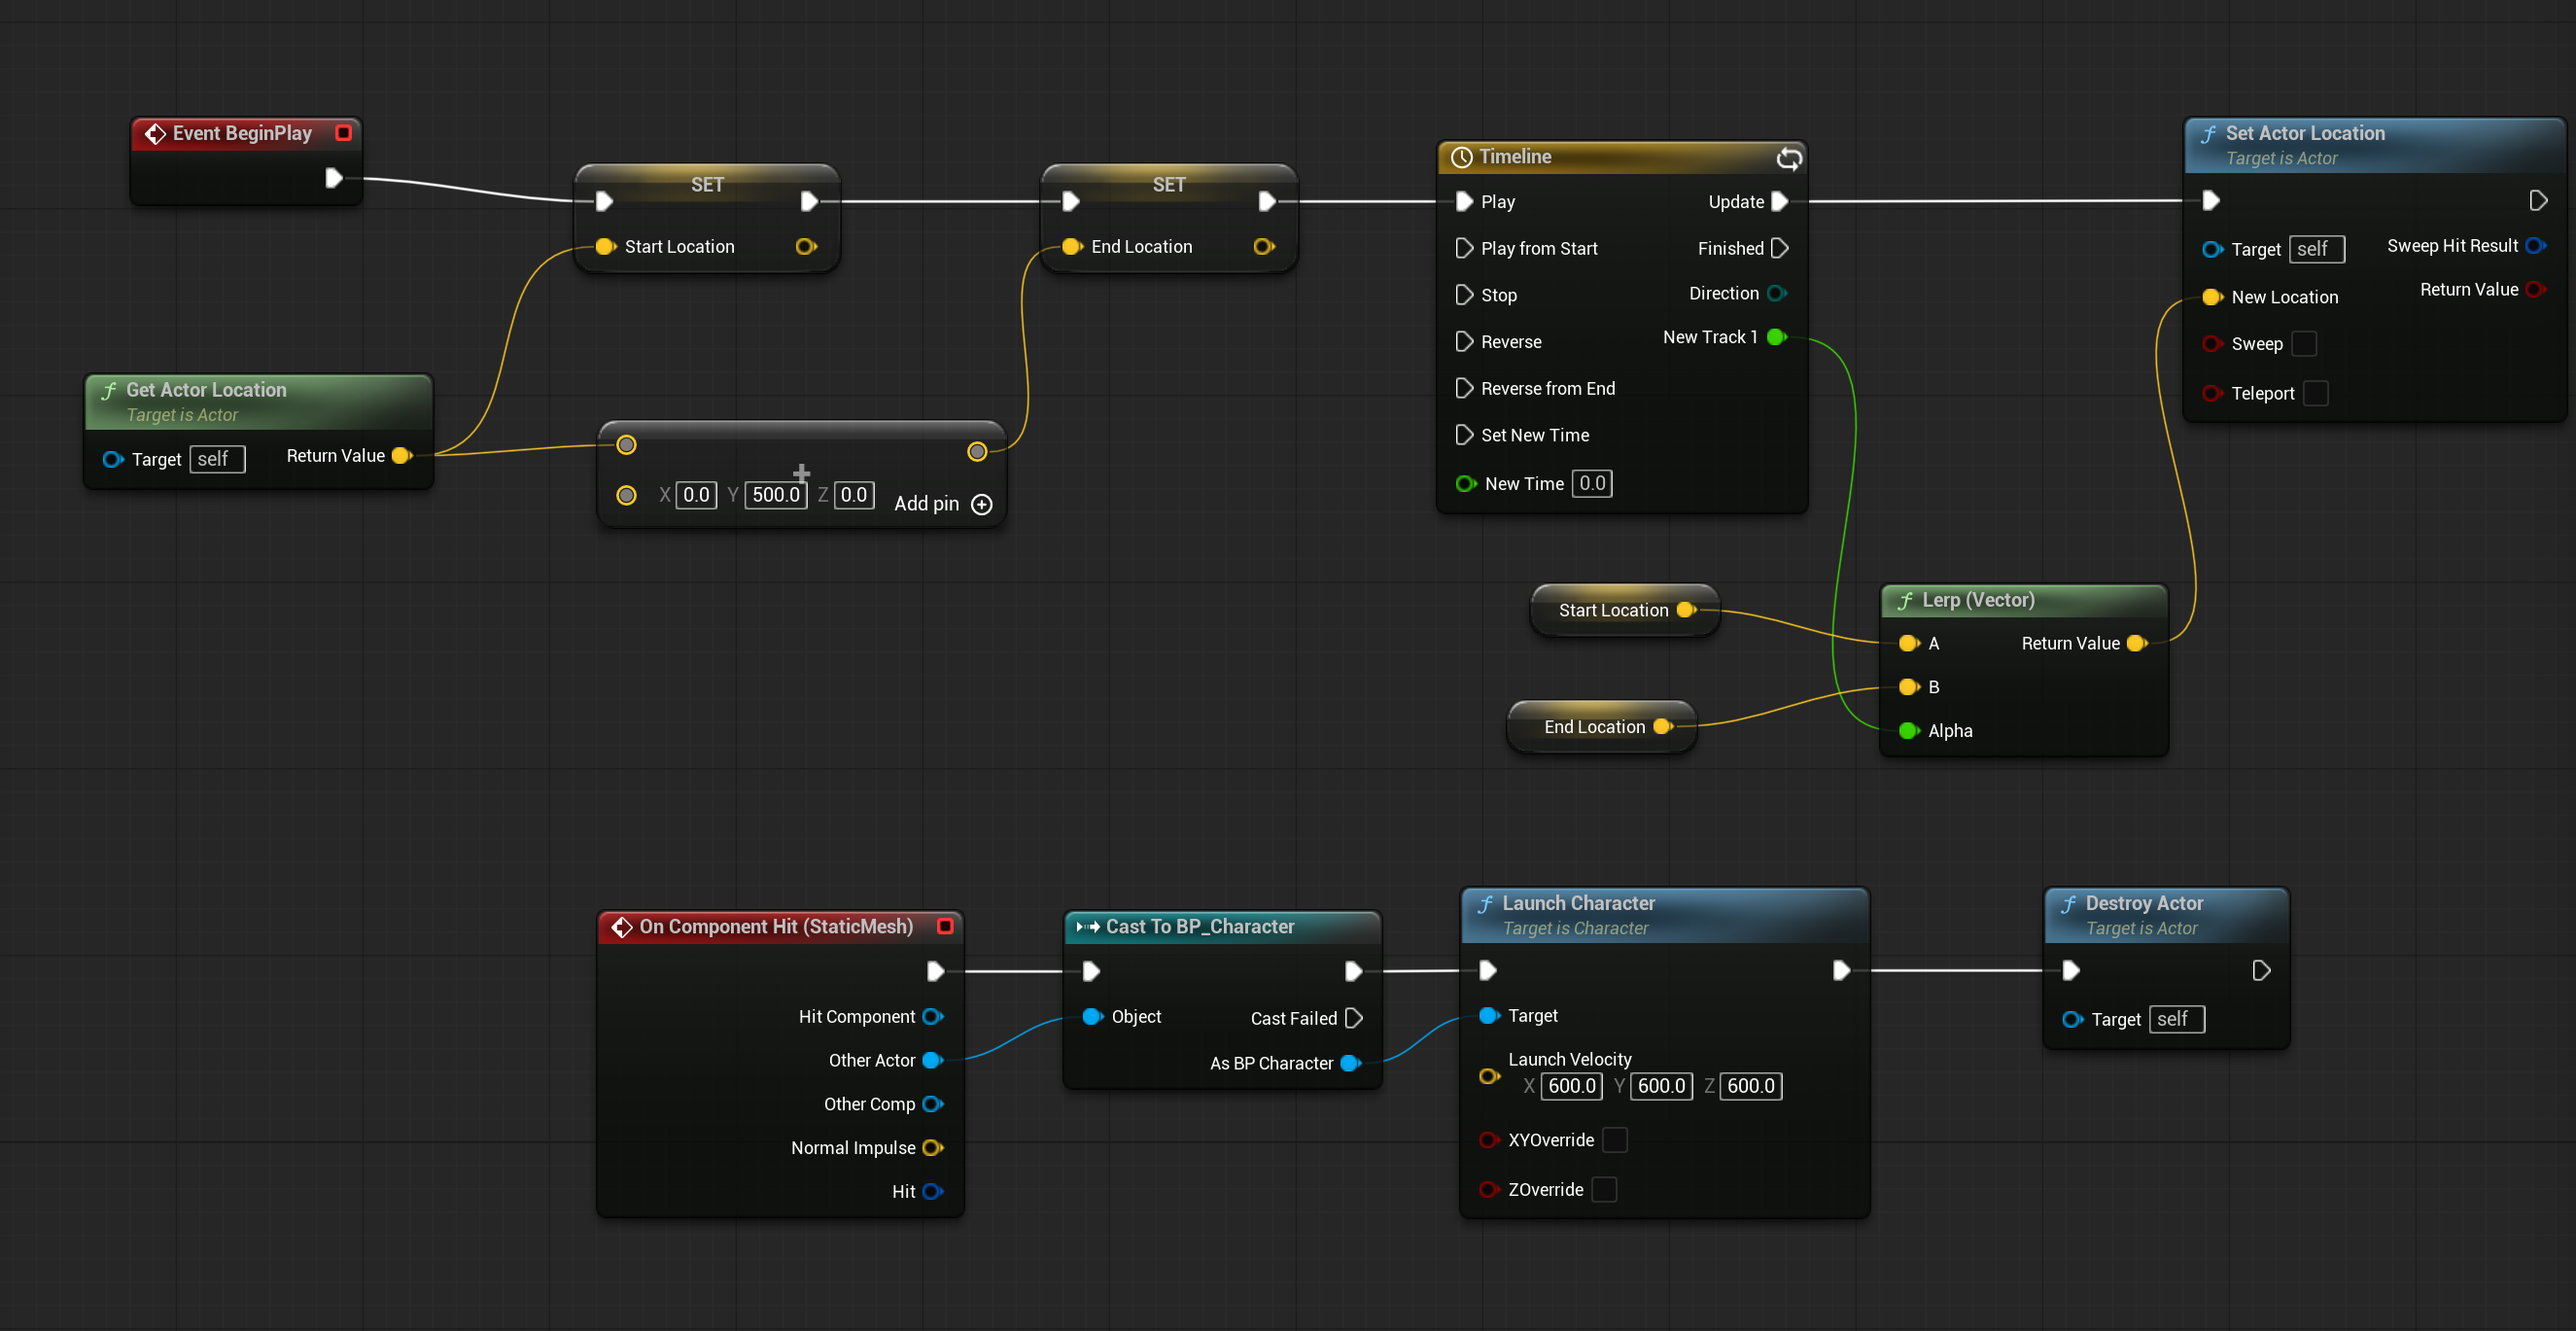Toggle Sweep checkbox on Set Actor Location
Image resolution: width=2576 pixels, height=1331 pixels.
(2304, 343)
